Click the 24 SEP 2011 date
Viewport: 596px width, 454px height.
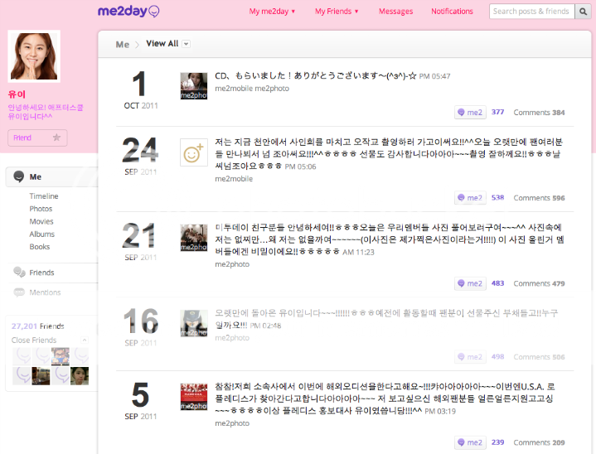pos(140,156)
